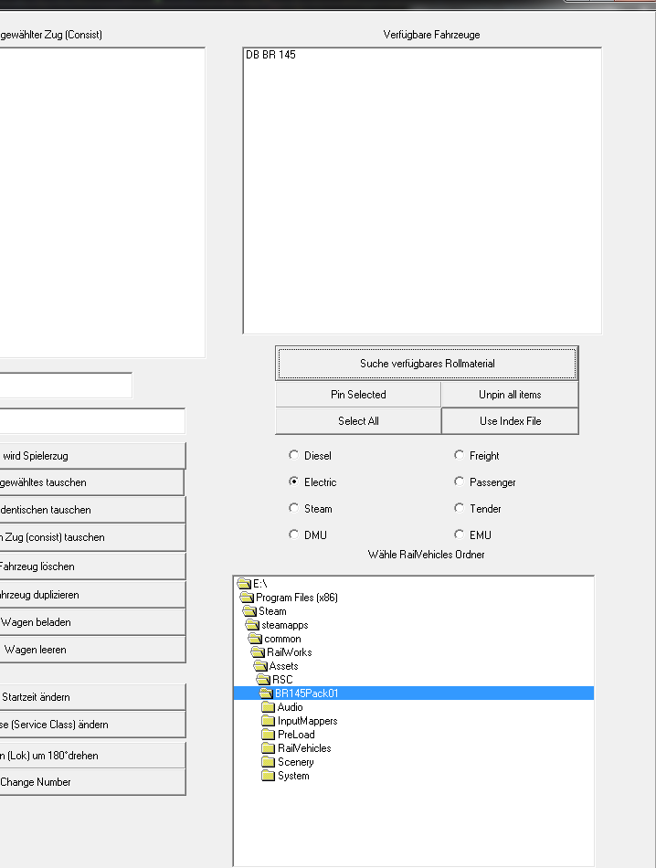Click the wider lower text input field
The image size is (656, 868).
coord(92,421)
